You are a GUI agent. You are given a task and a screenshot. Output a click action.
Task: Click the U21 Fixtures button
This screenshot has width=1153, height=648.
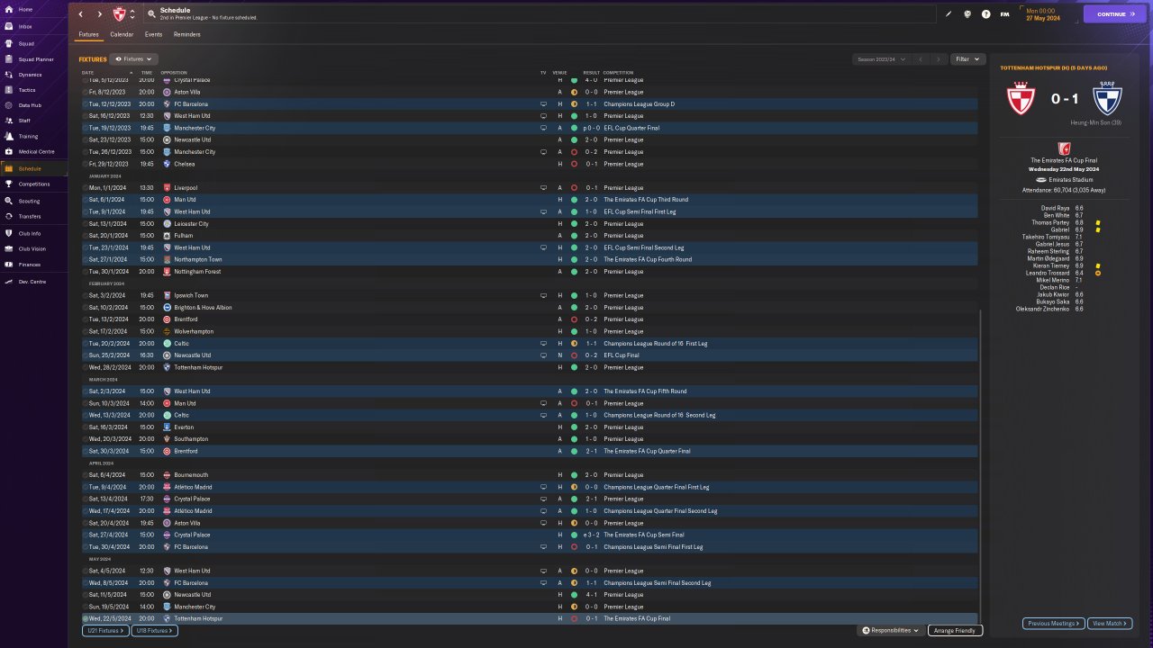click(105, 631)
